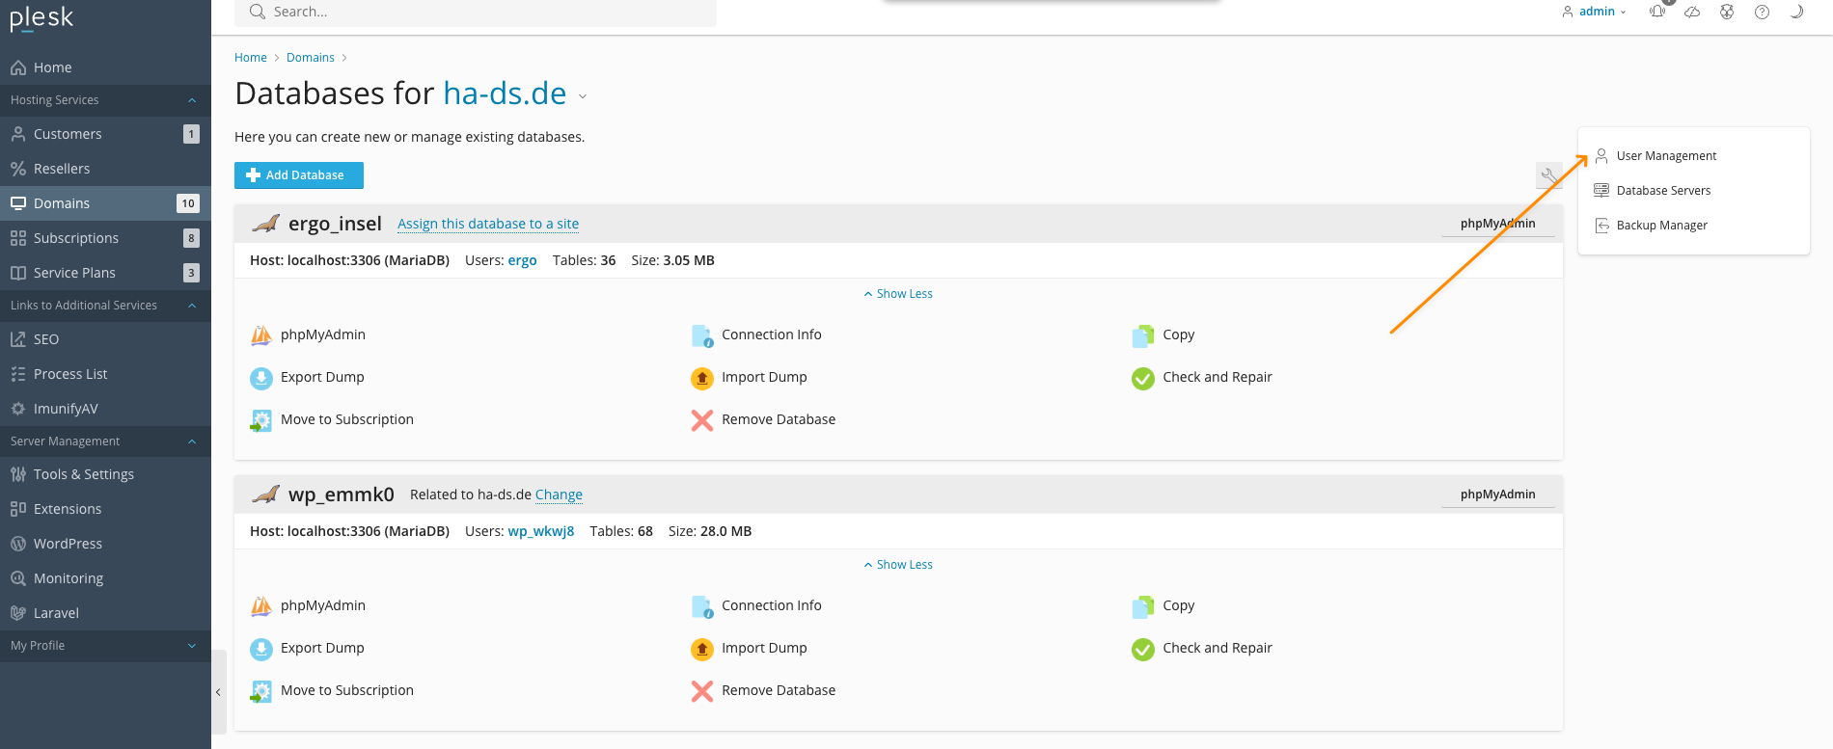This screenshot has height=749, width=1833.
Task: Collapse sidebar using the left arrow handle
Action: click(x=218, y=691)
